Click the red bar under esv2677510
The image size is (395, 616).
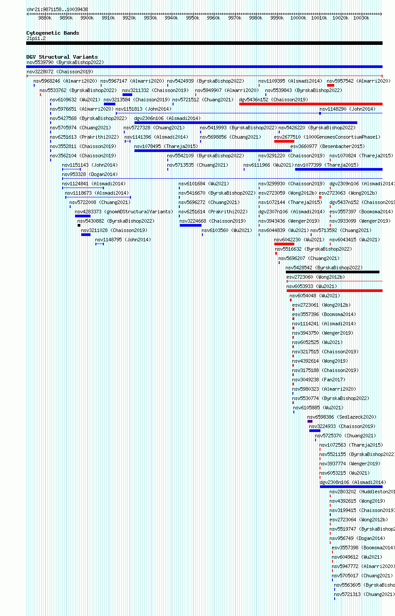[284, 141]
